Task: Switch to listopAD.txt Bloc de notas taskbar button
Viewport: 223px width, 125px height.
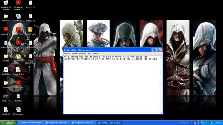Action: pyautogui.click(x=57, y=123)
